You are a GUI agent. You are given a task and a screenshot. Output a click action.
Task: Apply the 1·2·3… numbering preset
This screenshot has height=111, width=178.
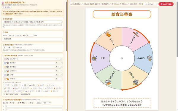tap(12, 103)
